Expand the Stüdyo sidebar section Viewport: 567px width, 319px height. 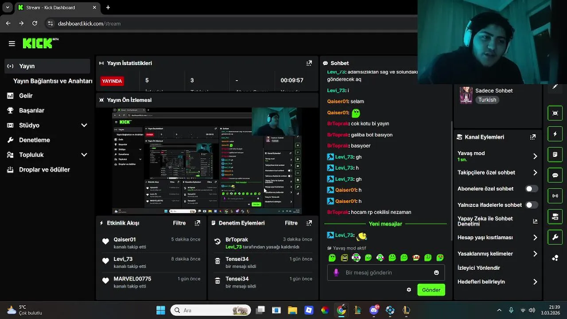pyautogui.click(x=84, y=125)
